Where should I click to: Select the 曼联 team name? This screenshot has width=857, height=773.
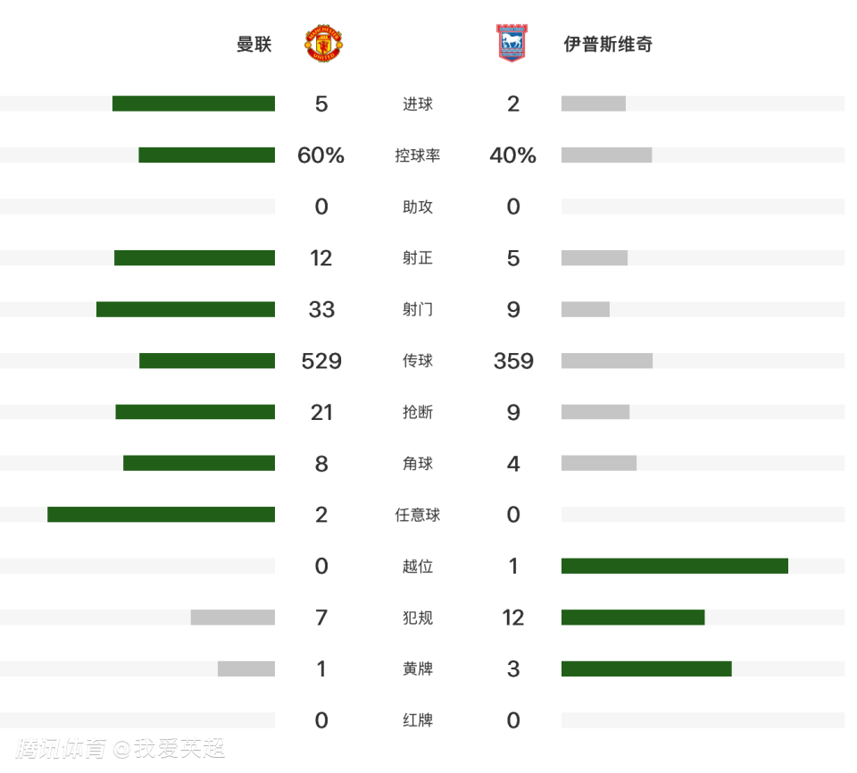click(254, 45)
